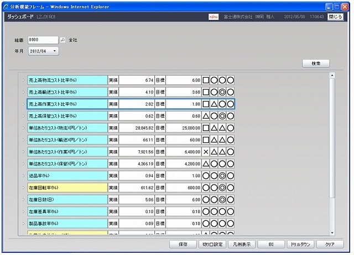Screen dimensions: 354x255
Task: Expand the 売上高保管コスト比率 row arrow
Action: pyautogui.click(x=23, y=116)
